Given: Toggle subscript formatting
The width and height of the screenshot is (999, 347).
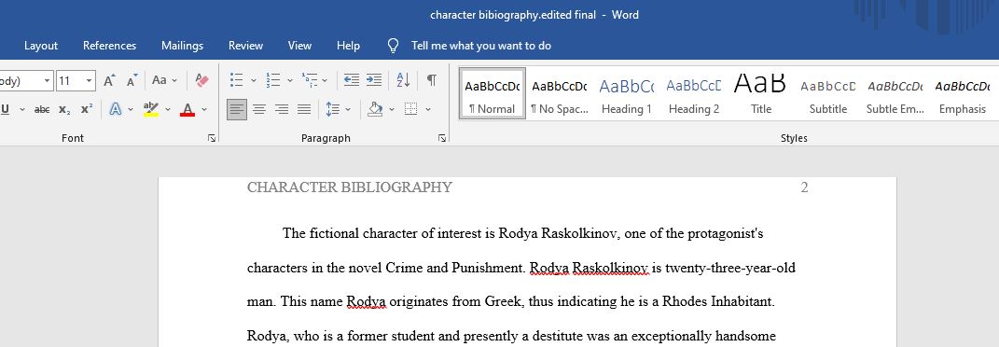Looking at the screenshot, I should 64,109.
